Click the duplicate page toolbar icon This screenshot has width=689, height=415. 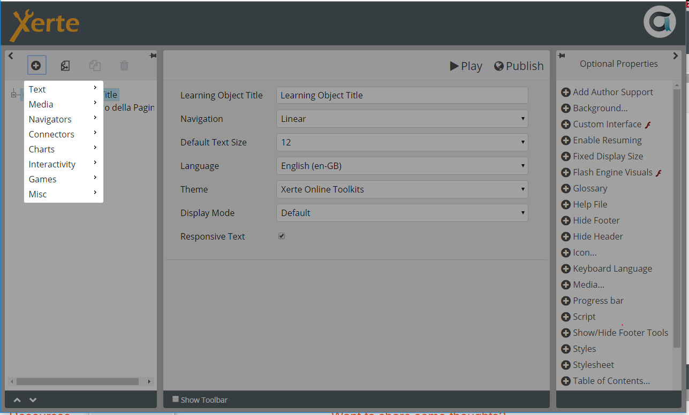click(95, 66)
